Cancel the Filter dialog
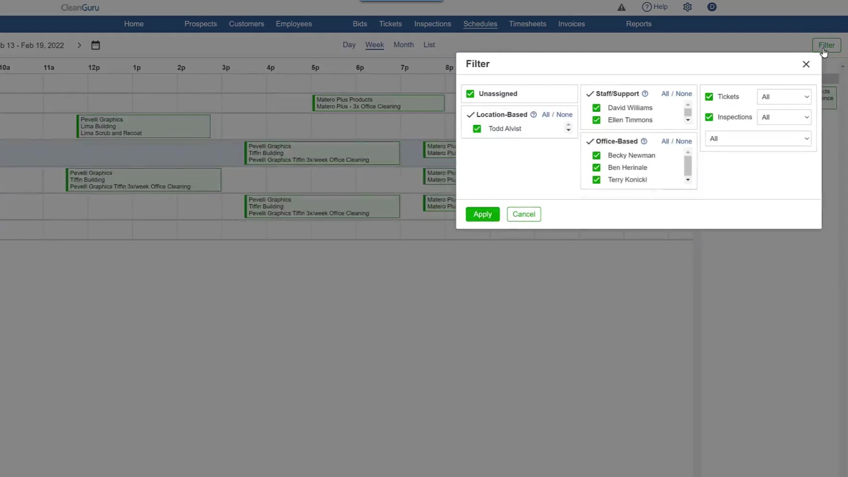Viewport: 848px width, 477px height. point(524,214)
